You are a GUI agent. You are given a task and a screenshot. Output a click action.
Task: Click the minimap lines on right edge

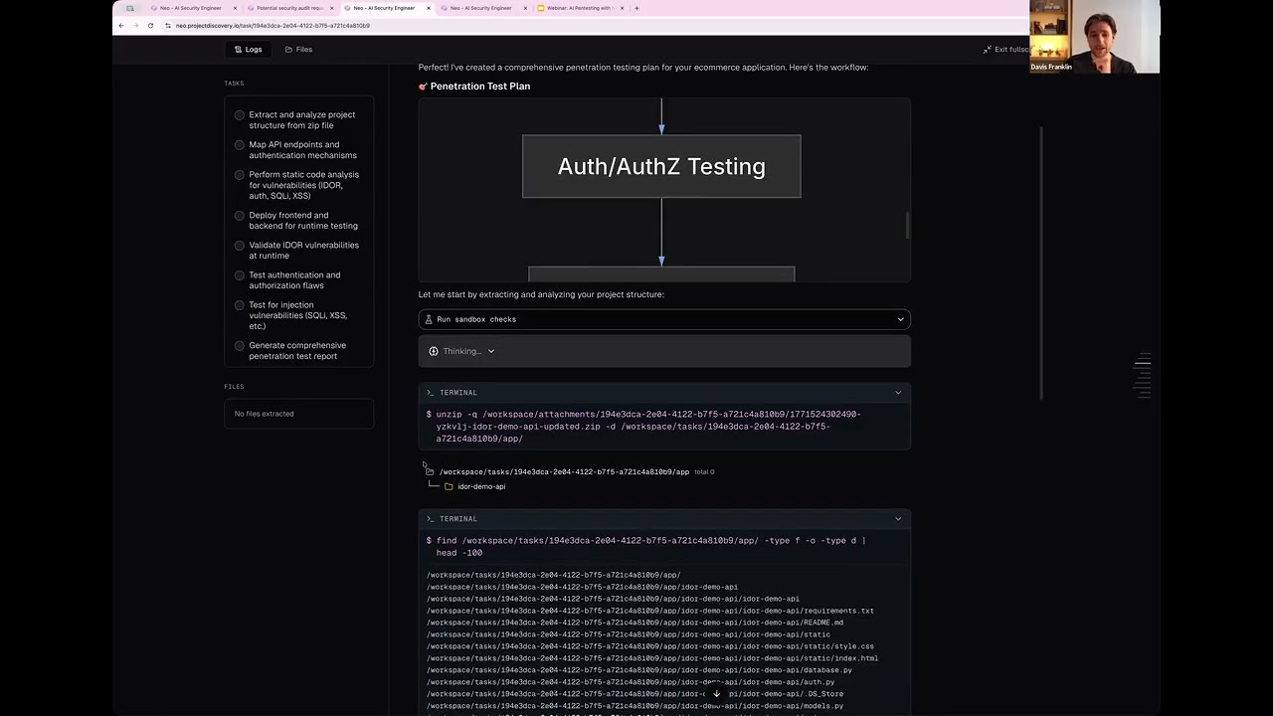(1143, 376)
